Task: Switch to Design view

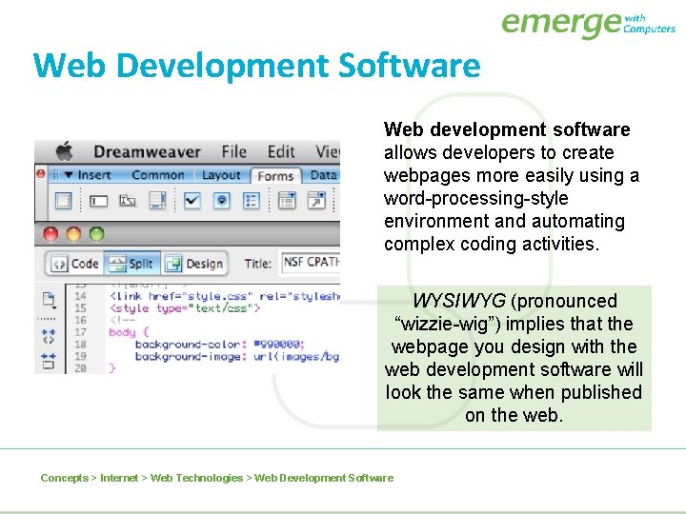Action: (x=194, y=264)
